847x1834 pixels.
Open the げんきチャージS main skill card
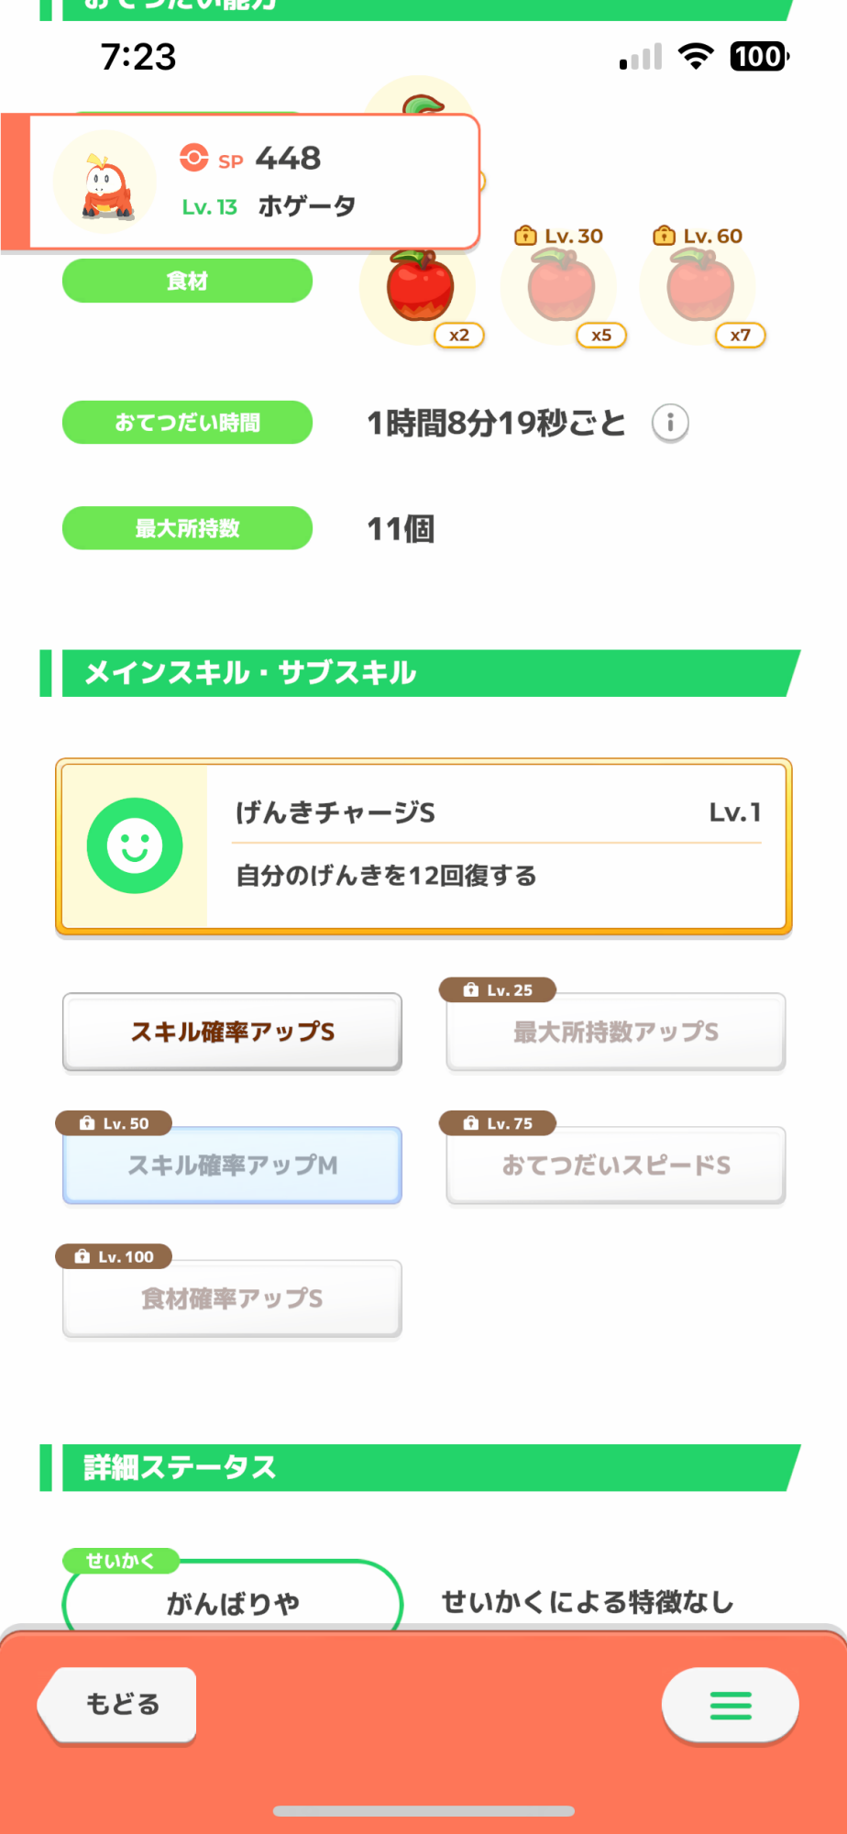coord(495,845)
